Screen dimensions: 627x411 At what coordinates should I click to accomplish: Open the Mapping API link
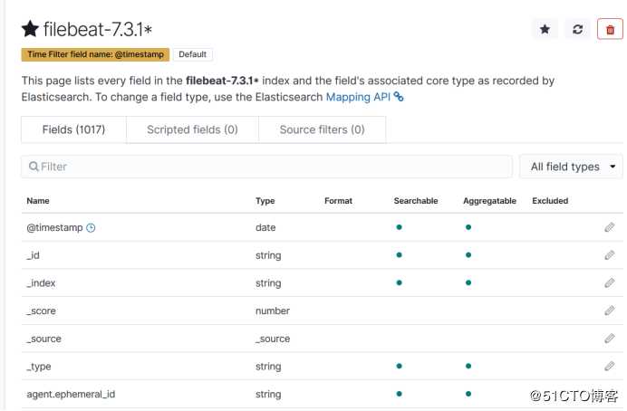pyautogui.click(x=358, y=97)
